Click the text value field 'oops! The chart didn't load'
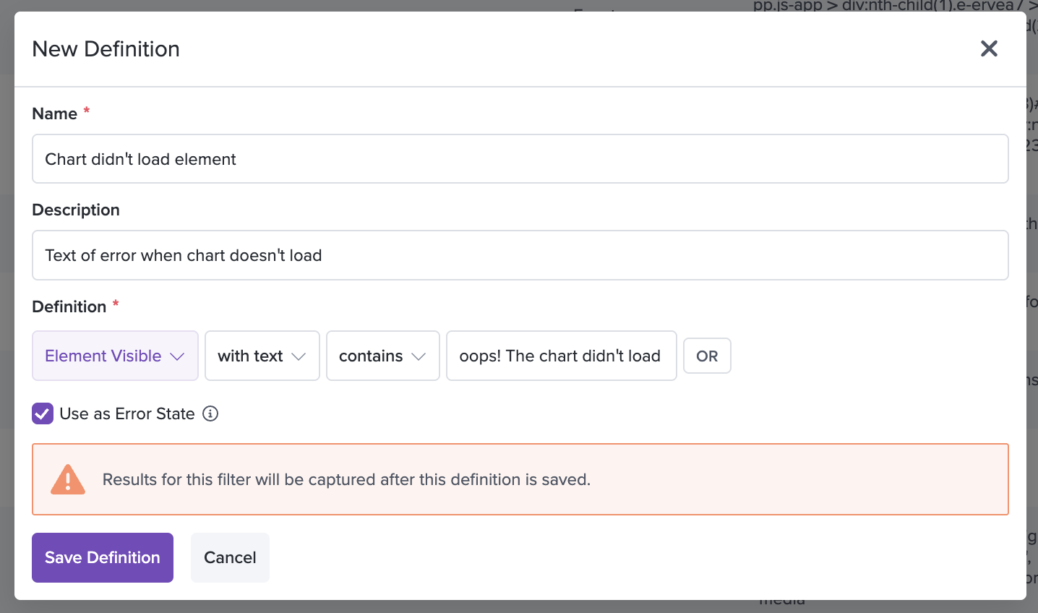Screen dimensions: 1038x613 coord(562,356)
